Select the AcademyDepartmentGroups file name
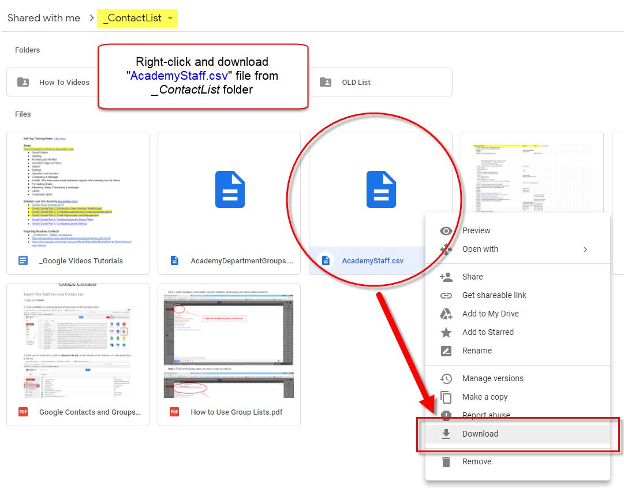Viewport: 624px width, 488px height. pyautogui.click(x=241, y=260)
